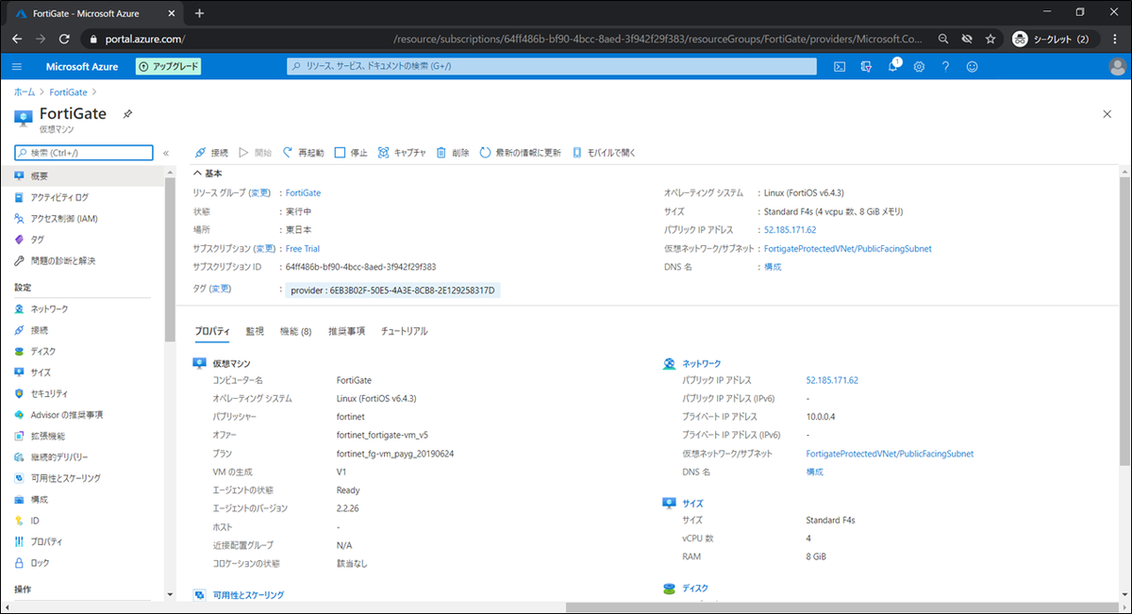Switch to the 機能 (8) tab
Image resolution: width=1132 pixels, height=614 pixels.
[296, 331]
